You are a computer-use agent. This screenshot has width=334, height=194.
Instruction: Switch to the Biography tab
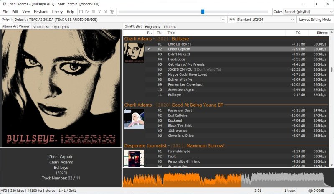[x=152, y=27]
